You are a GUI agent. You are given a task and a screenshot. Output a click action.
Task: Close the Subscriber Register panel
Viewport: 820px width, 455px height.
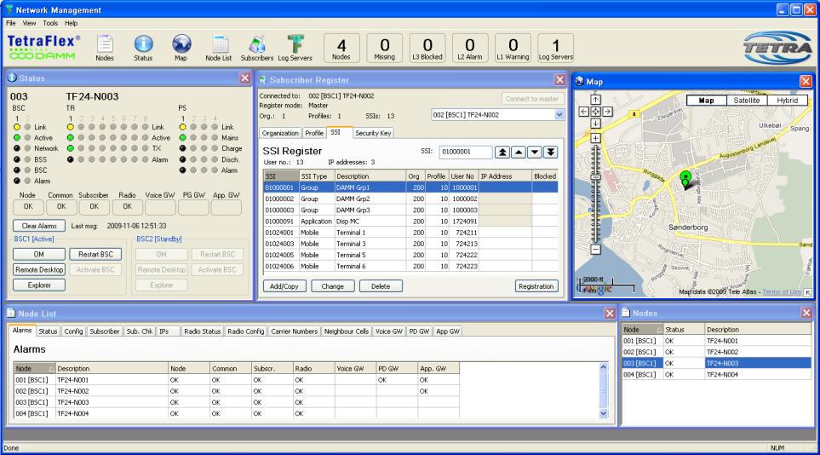click(x=560, y=79)
